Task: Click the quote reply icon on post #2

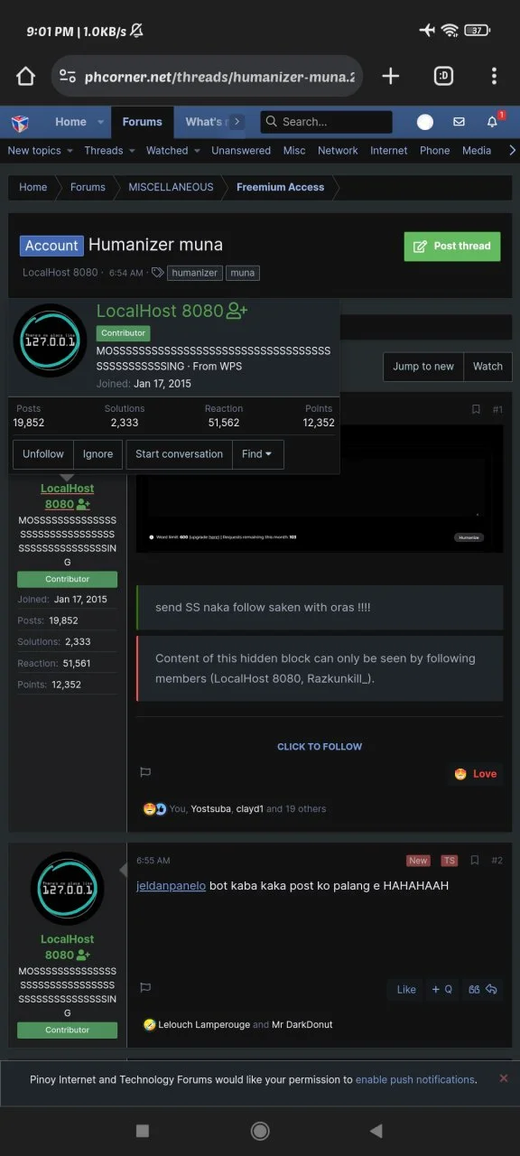Action: coord(483,990)
